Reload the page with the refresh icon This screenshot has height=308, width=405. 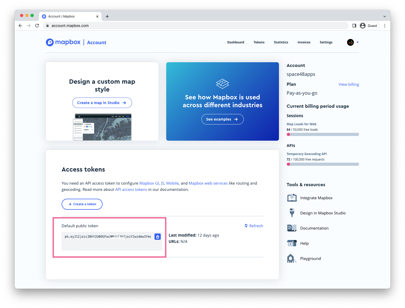[37, 26]
